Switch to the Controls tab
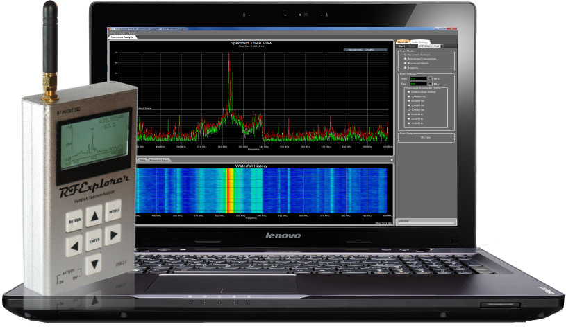Image resolution: width=566 pixels, height=329 pixels. (403, 42)
